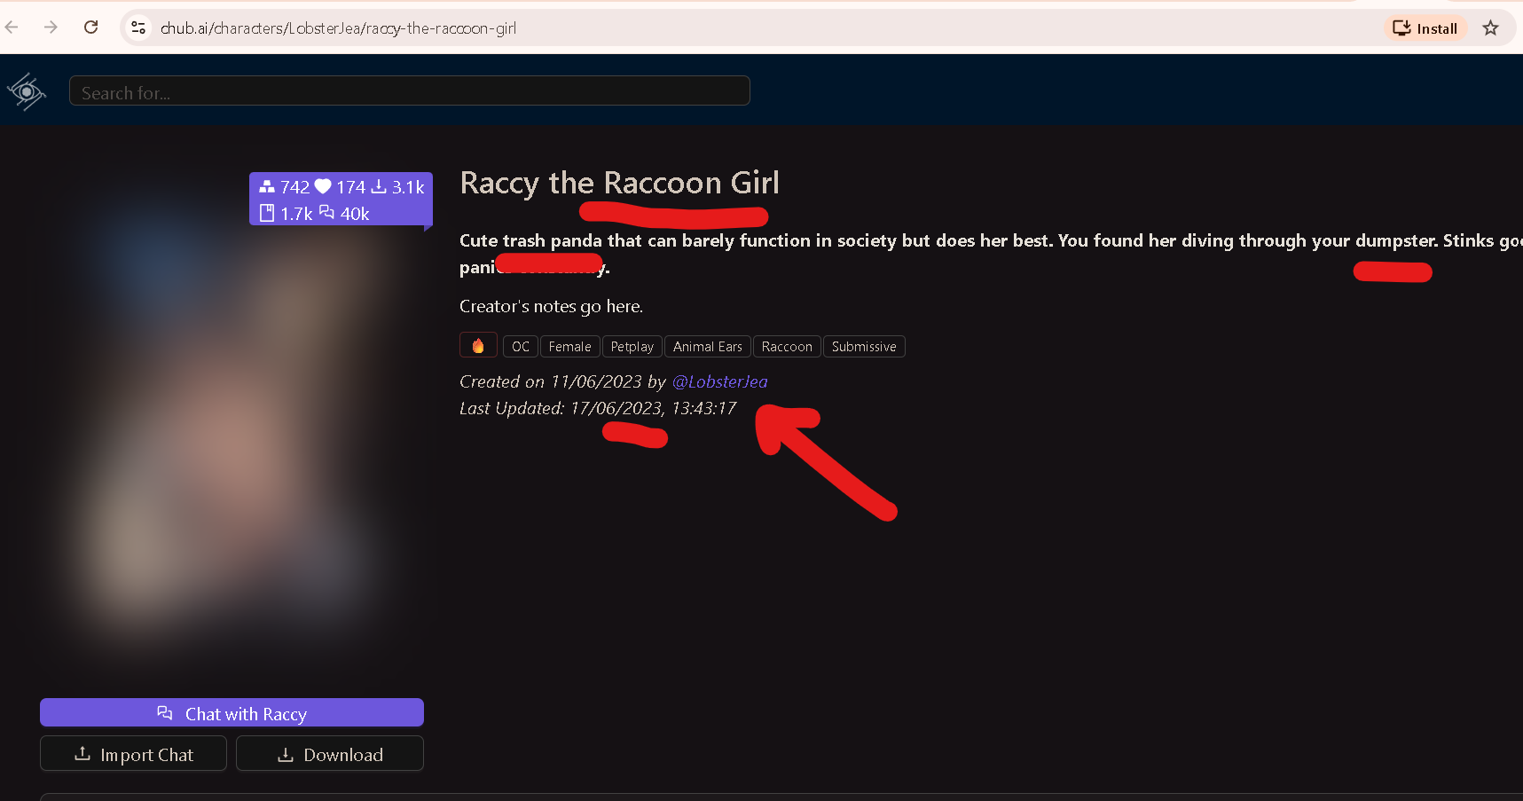Click the browser back arrow

click(x=12, y=27)
